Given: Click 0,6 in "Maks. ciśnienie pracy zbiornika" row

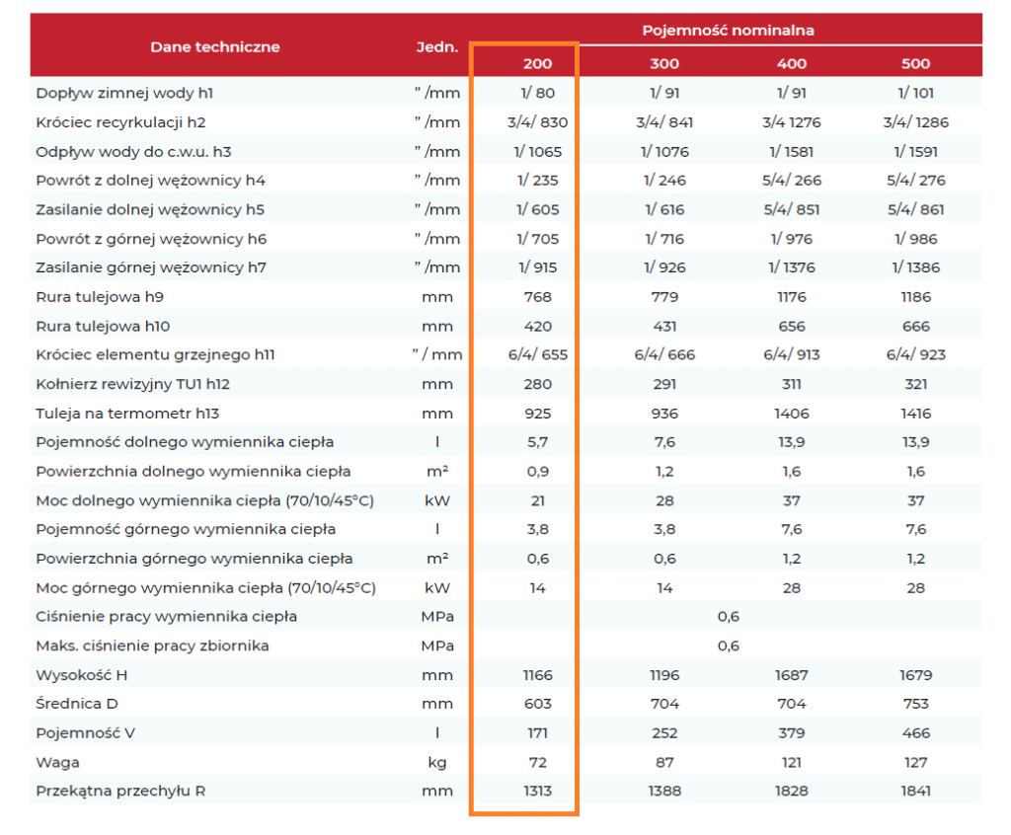Looking at the screenshot, I should pyautogui.click(x=728, y=645).
